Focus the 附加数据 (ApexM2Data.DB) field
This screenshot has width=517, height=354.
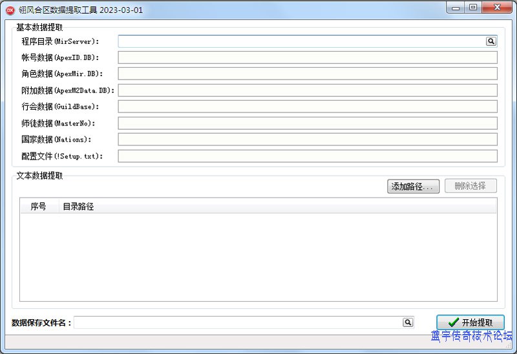pos(307,90)
